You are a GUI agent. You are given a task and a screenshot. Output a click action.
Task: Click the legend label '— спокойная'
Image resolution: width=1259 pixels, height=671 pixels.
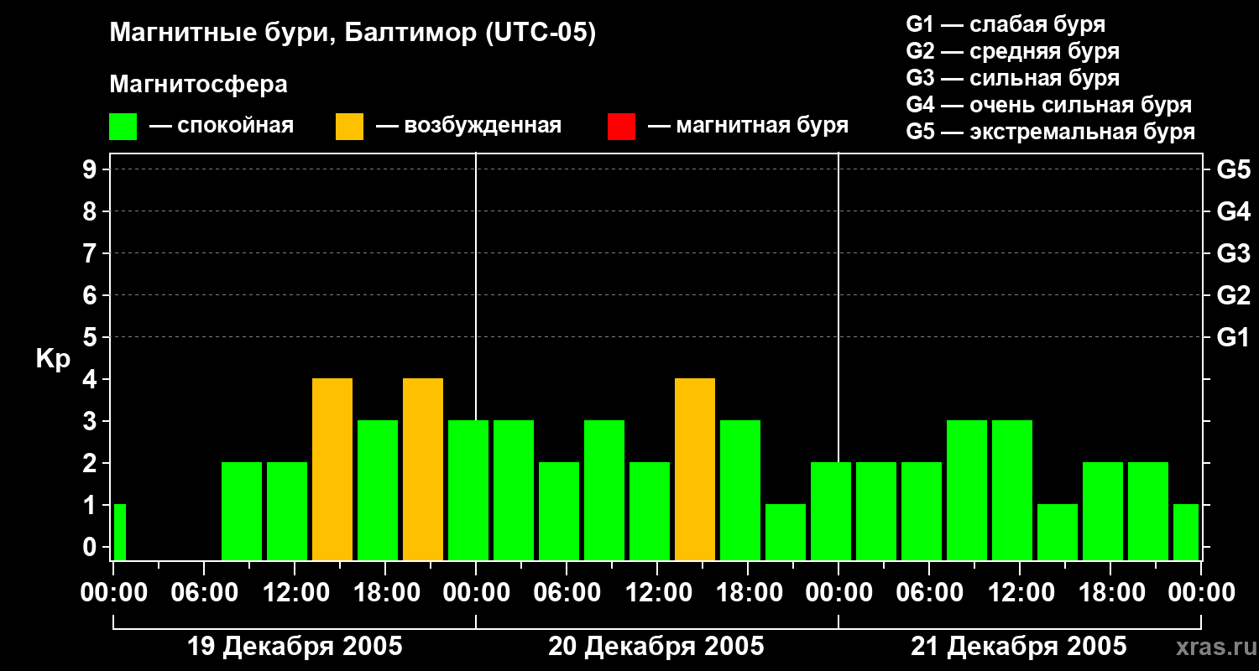222,126
